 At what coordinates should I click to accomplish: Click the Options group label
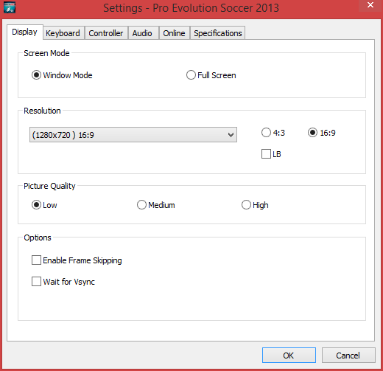tap(38, 237)
